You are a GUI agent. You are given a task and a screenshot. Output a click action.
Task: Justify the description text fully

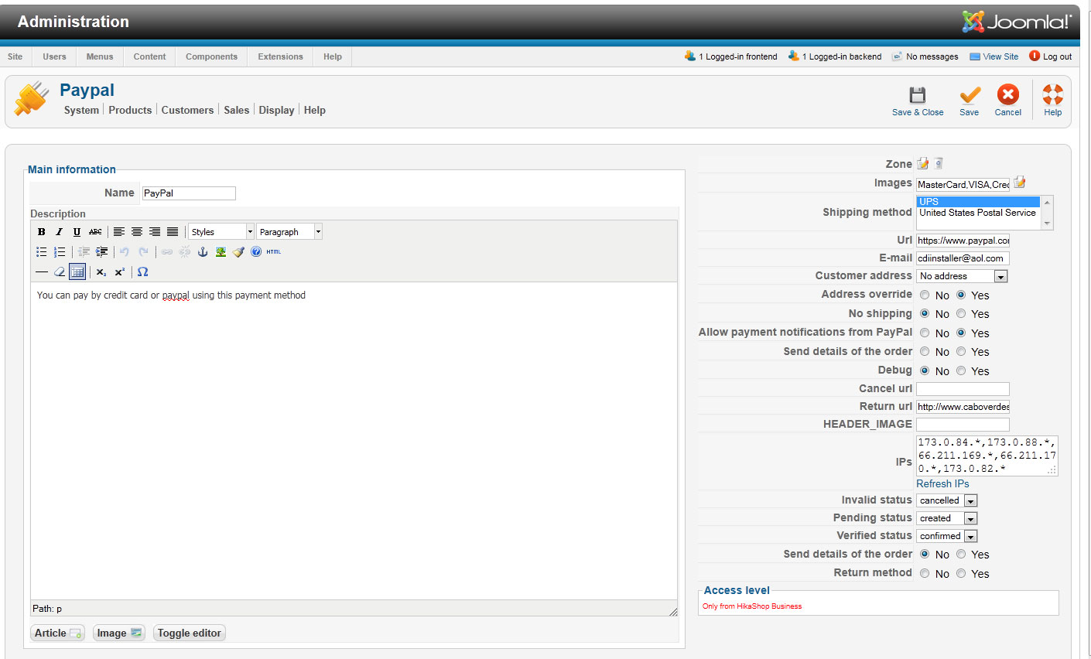(173, 232)
